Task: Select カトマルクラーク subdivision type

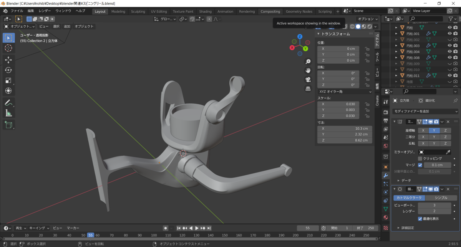Action: 409,198
